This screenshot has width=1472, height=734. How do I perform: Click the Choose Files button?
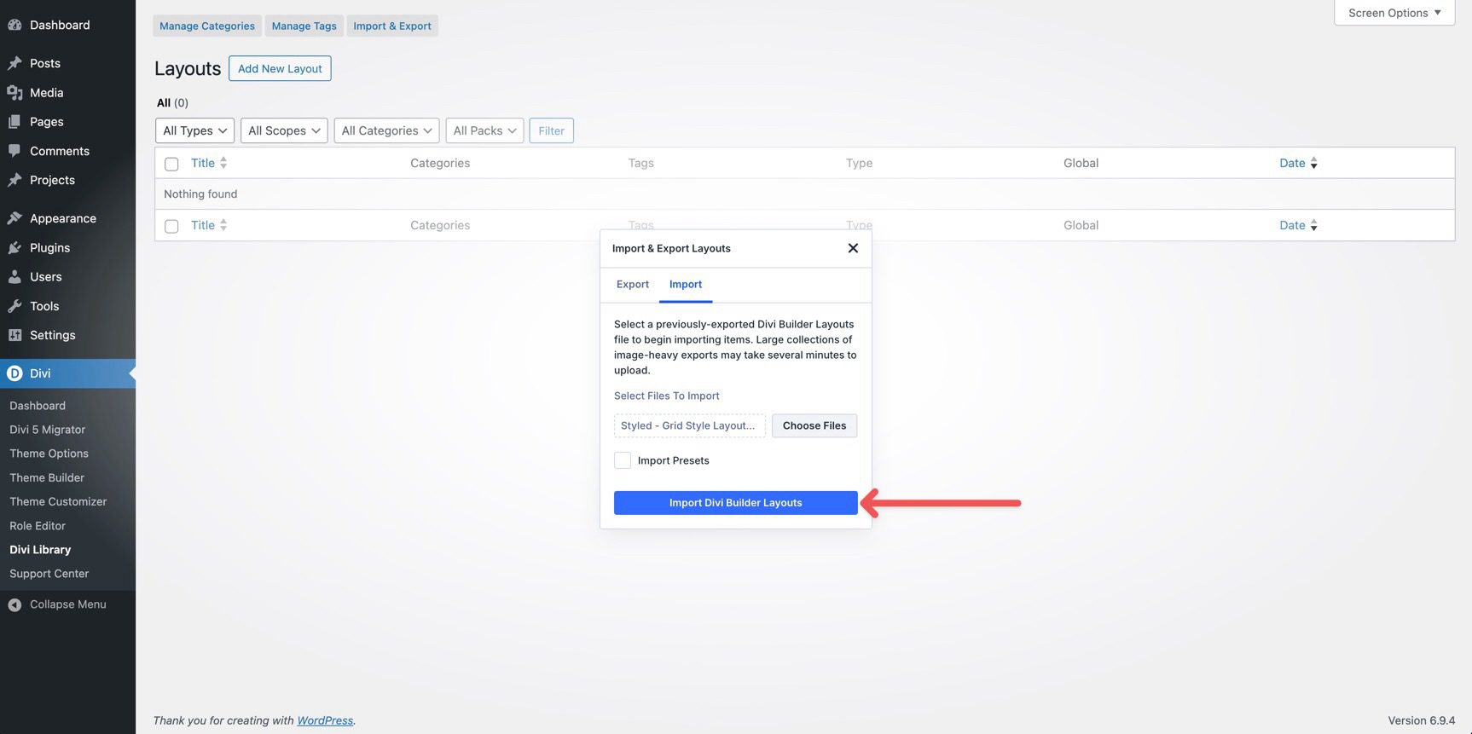814,425
